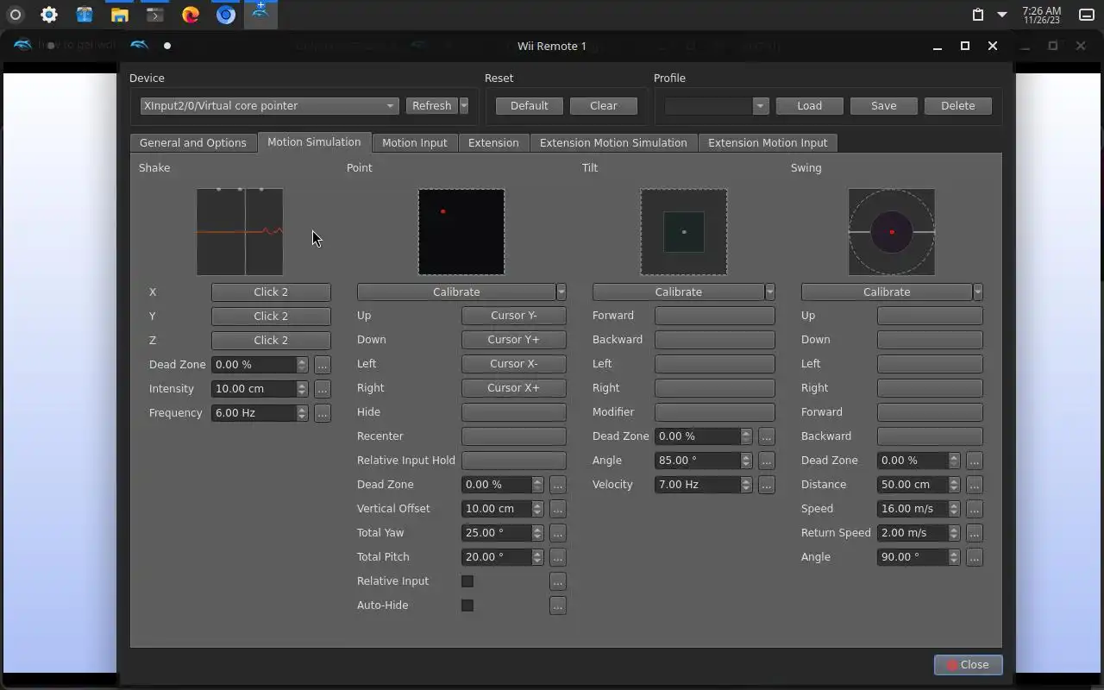Click the Swing Distance value field
This screenshot has width=1104, height=690.
pos(913,485)
